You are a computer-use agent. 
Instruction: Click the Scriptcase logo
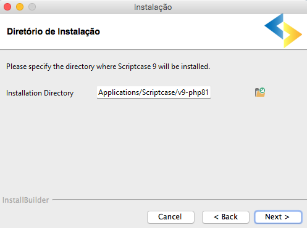click(283, 31)
